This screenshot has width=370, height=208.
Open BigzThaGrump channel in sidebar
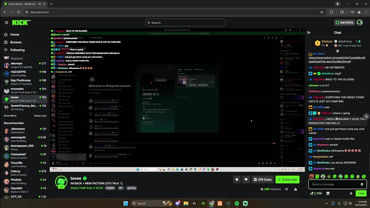pyautogui.click(x=25, y=82)
